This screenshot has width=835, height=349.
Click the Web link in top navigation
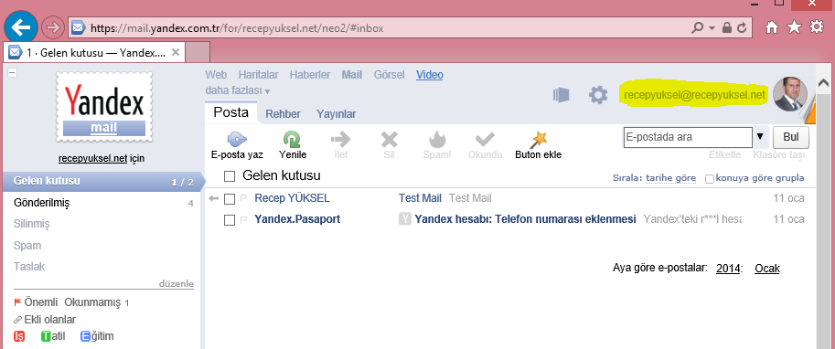point(216,75)
